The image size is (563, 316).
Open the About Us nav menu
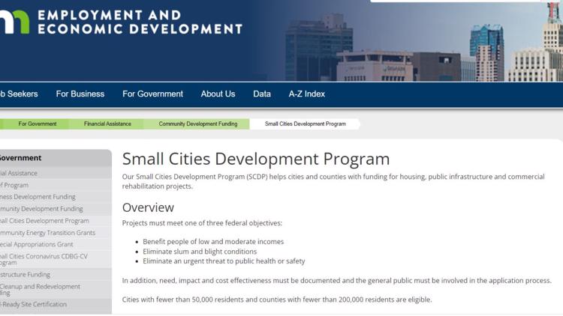(x=218, y=94)
